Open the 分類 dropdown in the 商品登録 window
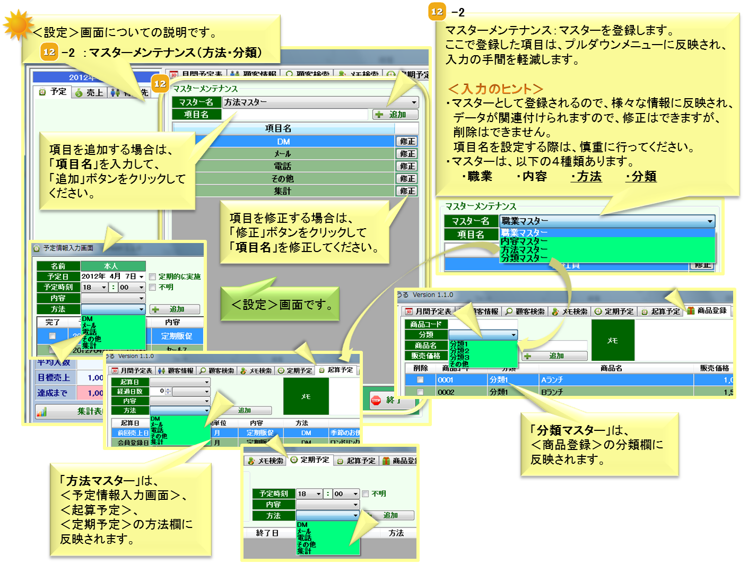This screenshot has height=563, width=748. click(x=483, y=335)
